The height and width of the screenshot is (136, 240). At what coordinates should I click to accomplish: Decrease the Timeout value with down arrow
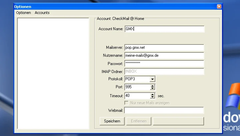(x=152, y=97)
